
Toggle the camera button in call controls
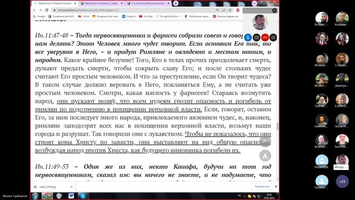click(256, 37)
